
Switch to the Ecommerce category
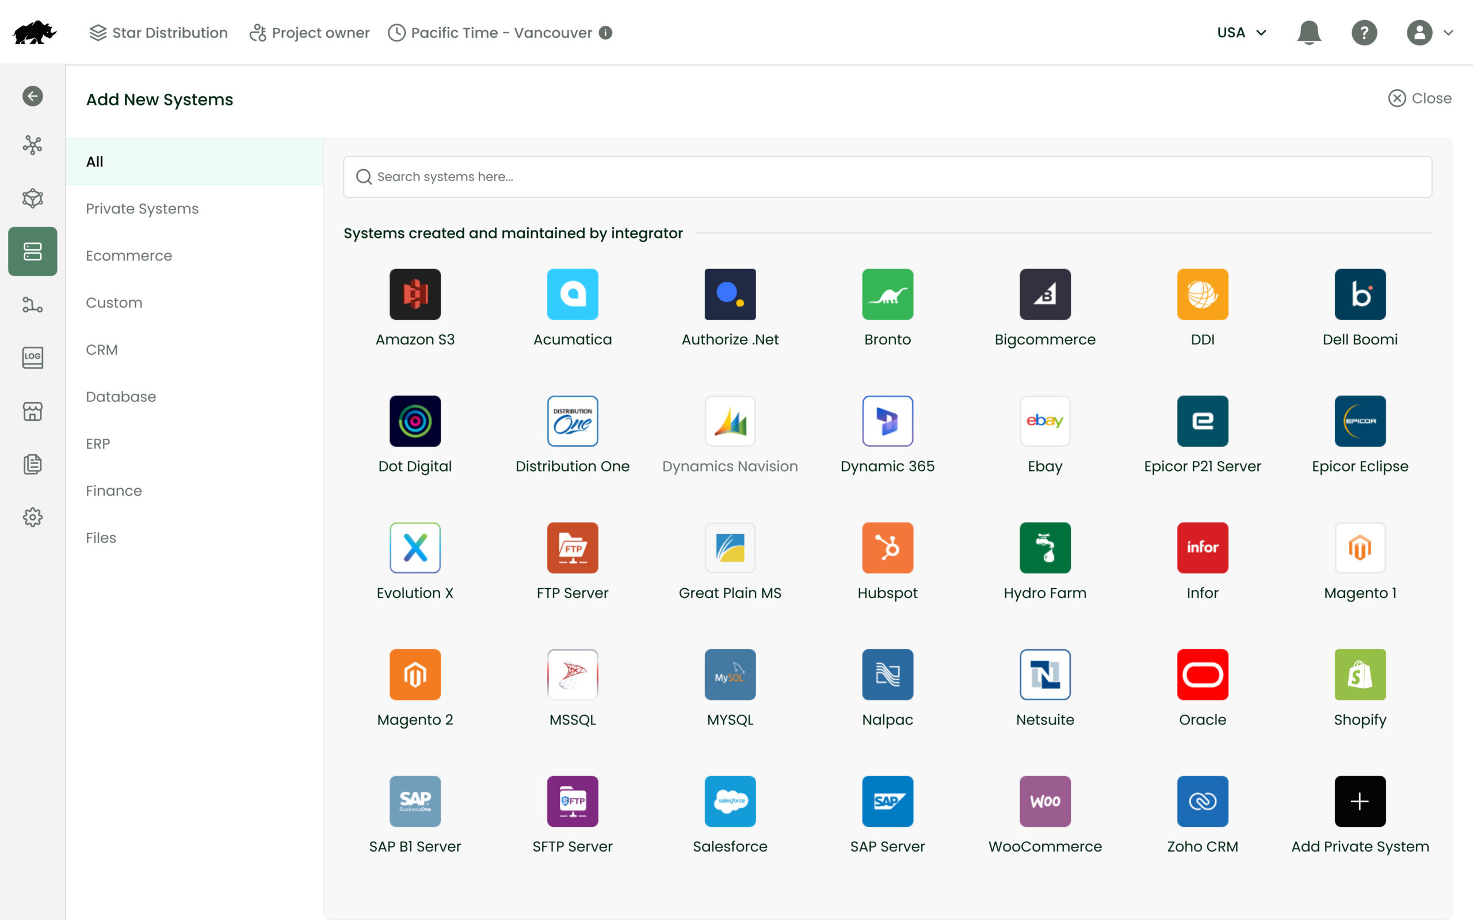tap(129, 255)
